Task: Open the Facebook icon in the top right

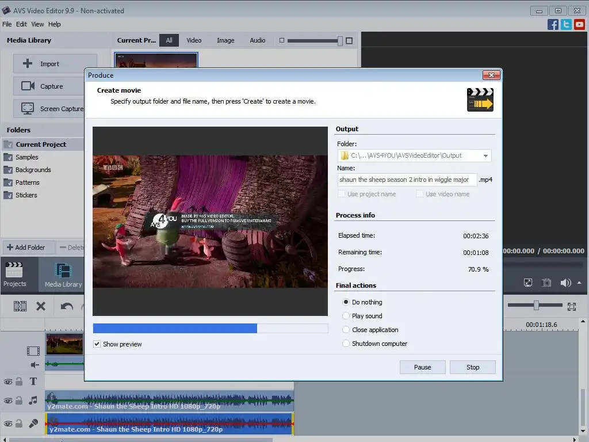Action: point(553,24)
